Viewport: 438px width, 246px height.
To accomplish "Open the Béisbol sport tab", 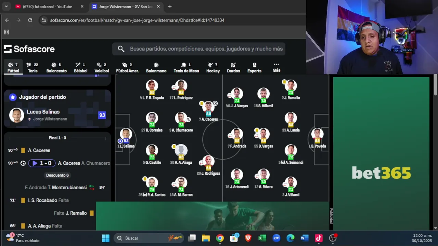I will tap(80, 68).
